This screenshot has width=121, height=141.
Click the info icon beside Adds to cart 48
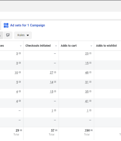(x=90, y=72)
